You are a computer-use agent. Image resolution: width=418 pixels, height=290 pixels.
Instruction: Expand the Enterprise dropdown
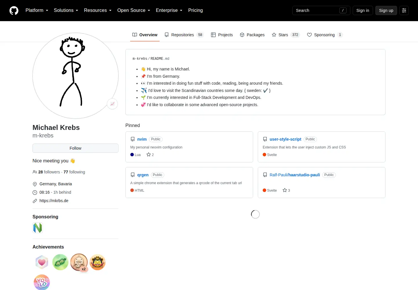pyautogui.click(x=169, y=10)
